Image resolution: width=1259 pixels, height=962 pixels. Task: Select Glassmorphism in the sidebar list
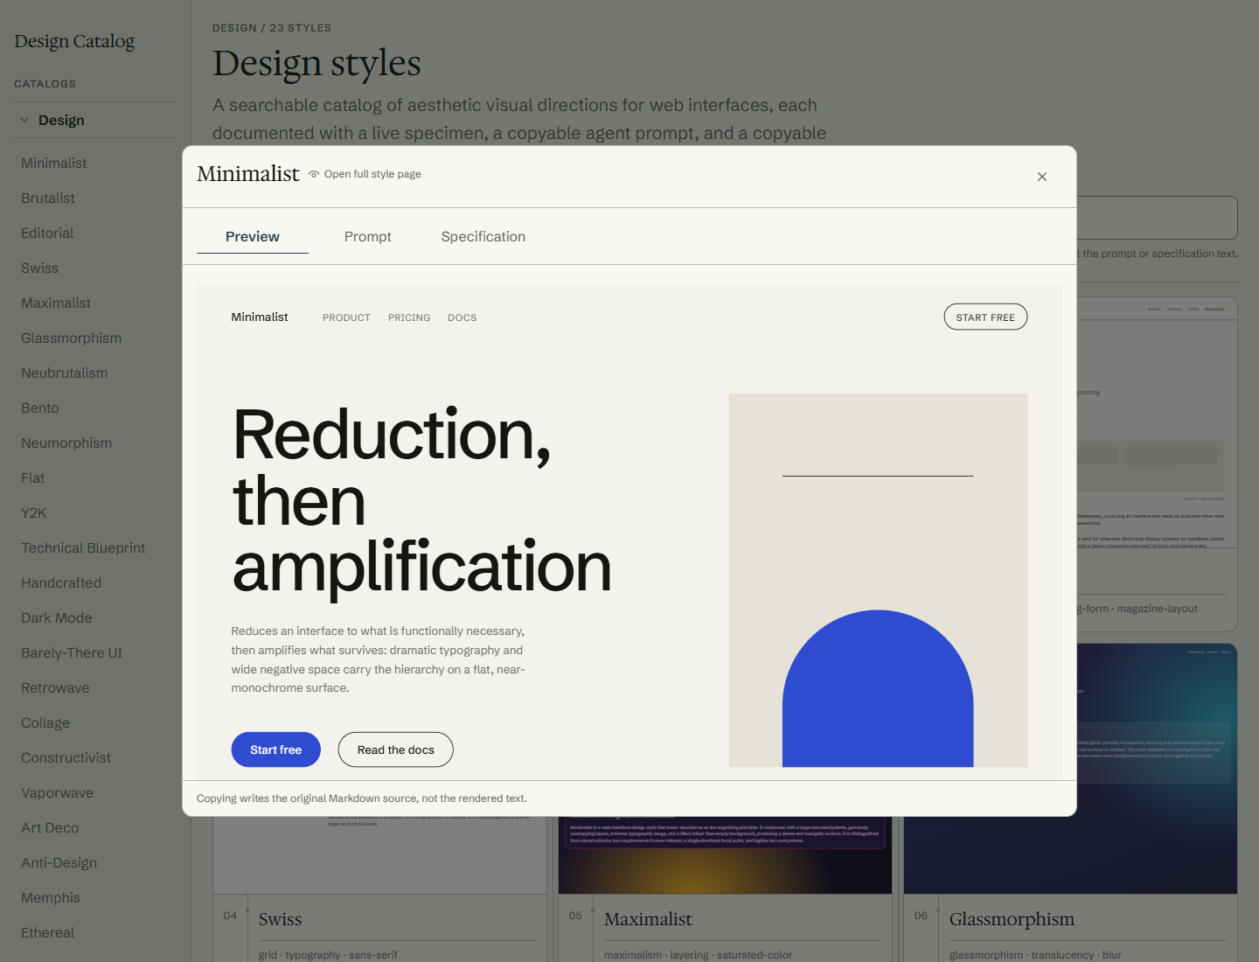pos(71,338)
